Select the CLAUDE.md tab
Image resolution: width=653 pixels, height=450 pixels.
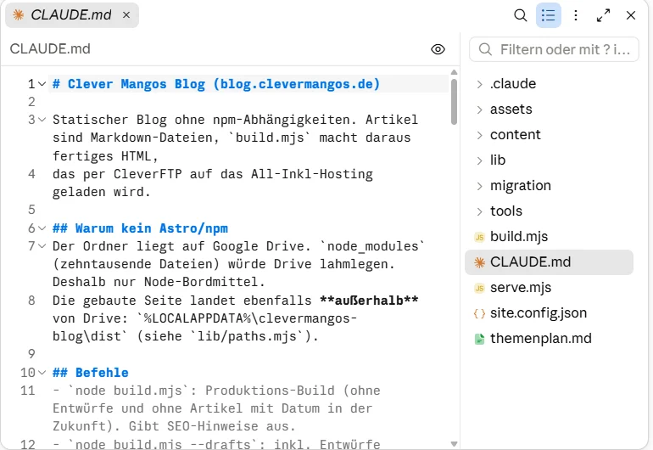click(71, 15)
